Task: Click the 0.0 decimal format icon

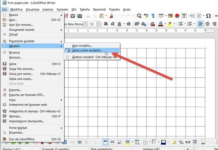Action: (x=188, y=142)
